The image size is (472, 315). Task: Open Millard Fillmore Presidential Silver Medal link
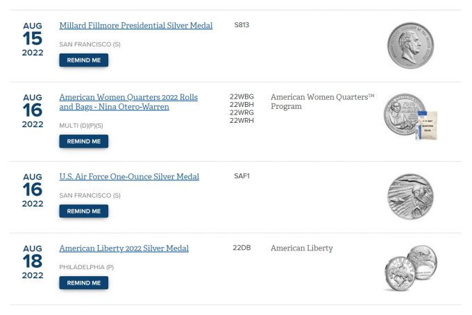tap(135, 26)
